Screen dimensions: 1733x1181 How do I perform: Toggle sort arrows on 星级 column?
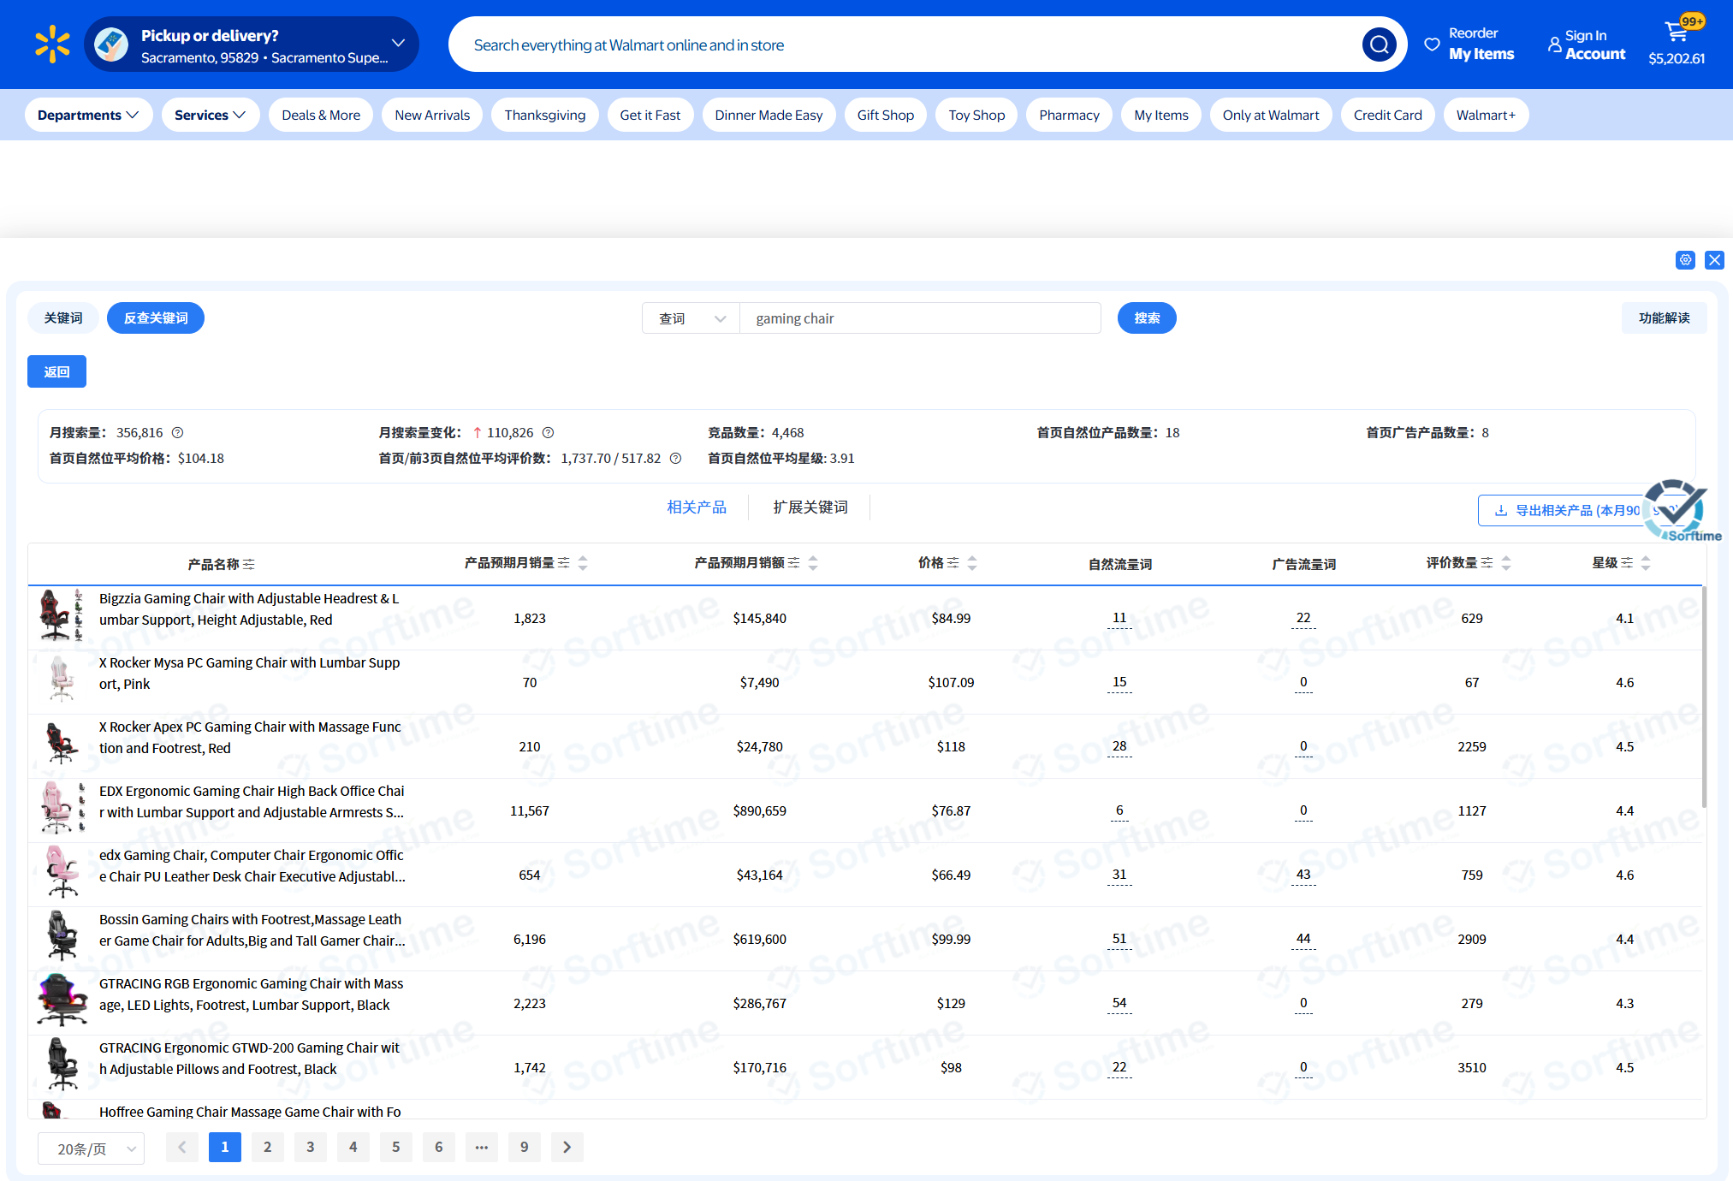click(1646, 563)
